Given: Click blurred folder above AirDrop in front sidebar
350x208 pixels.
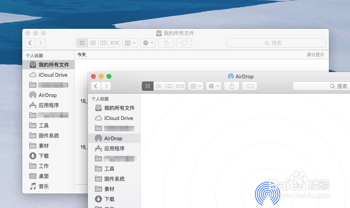Looking at the screenshot, I should [114, 128].
